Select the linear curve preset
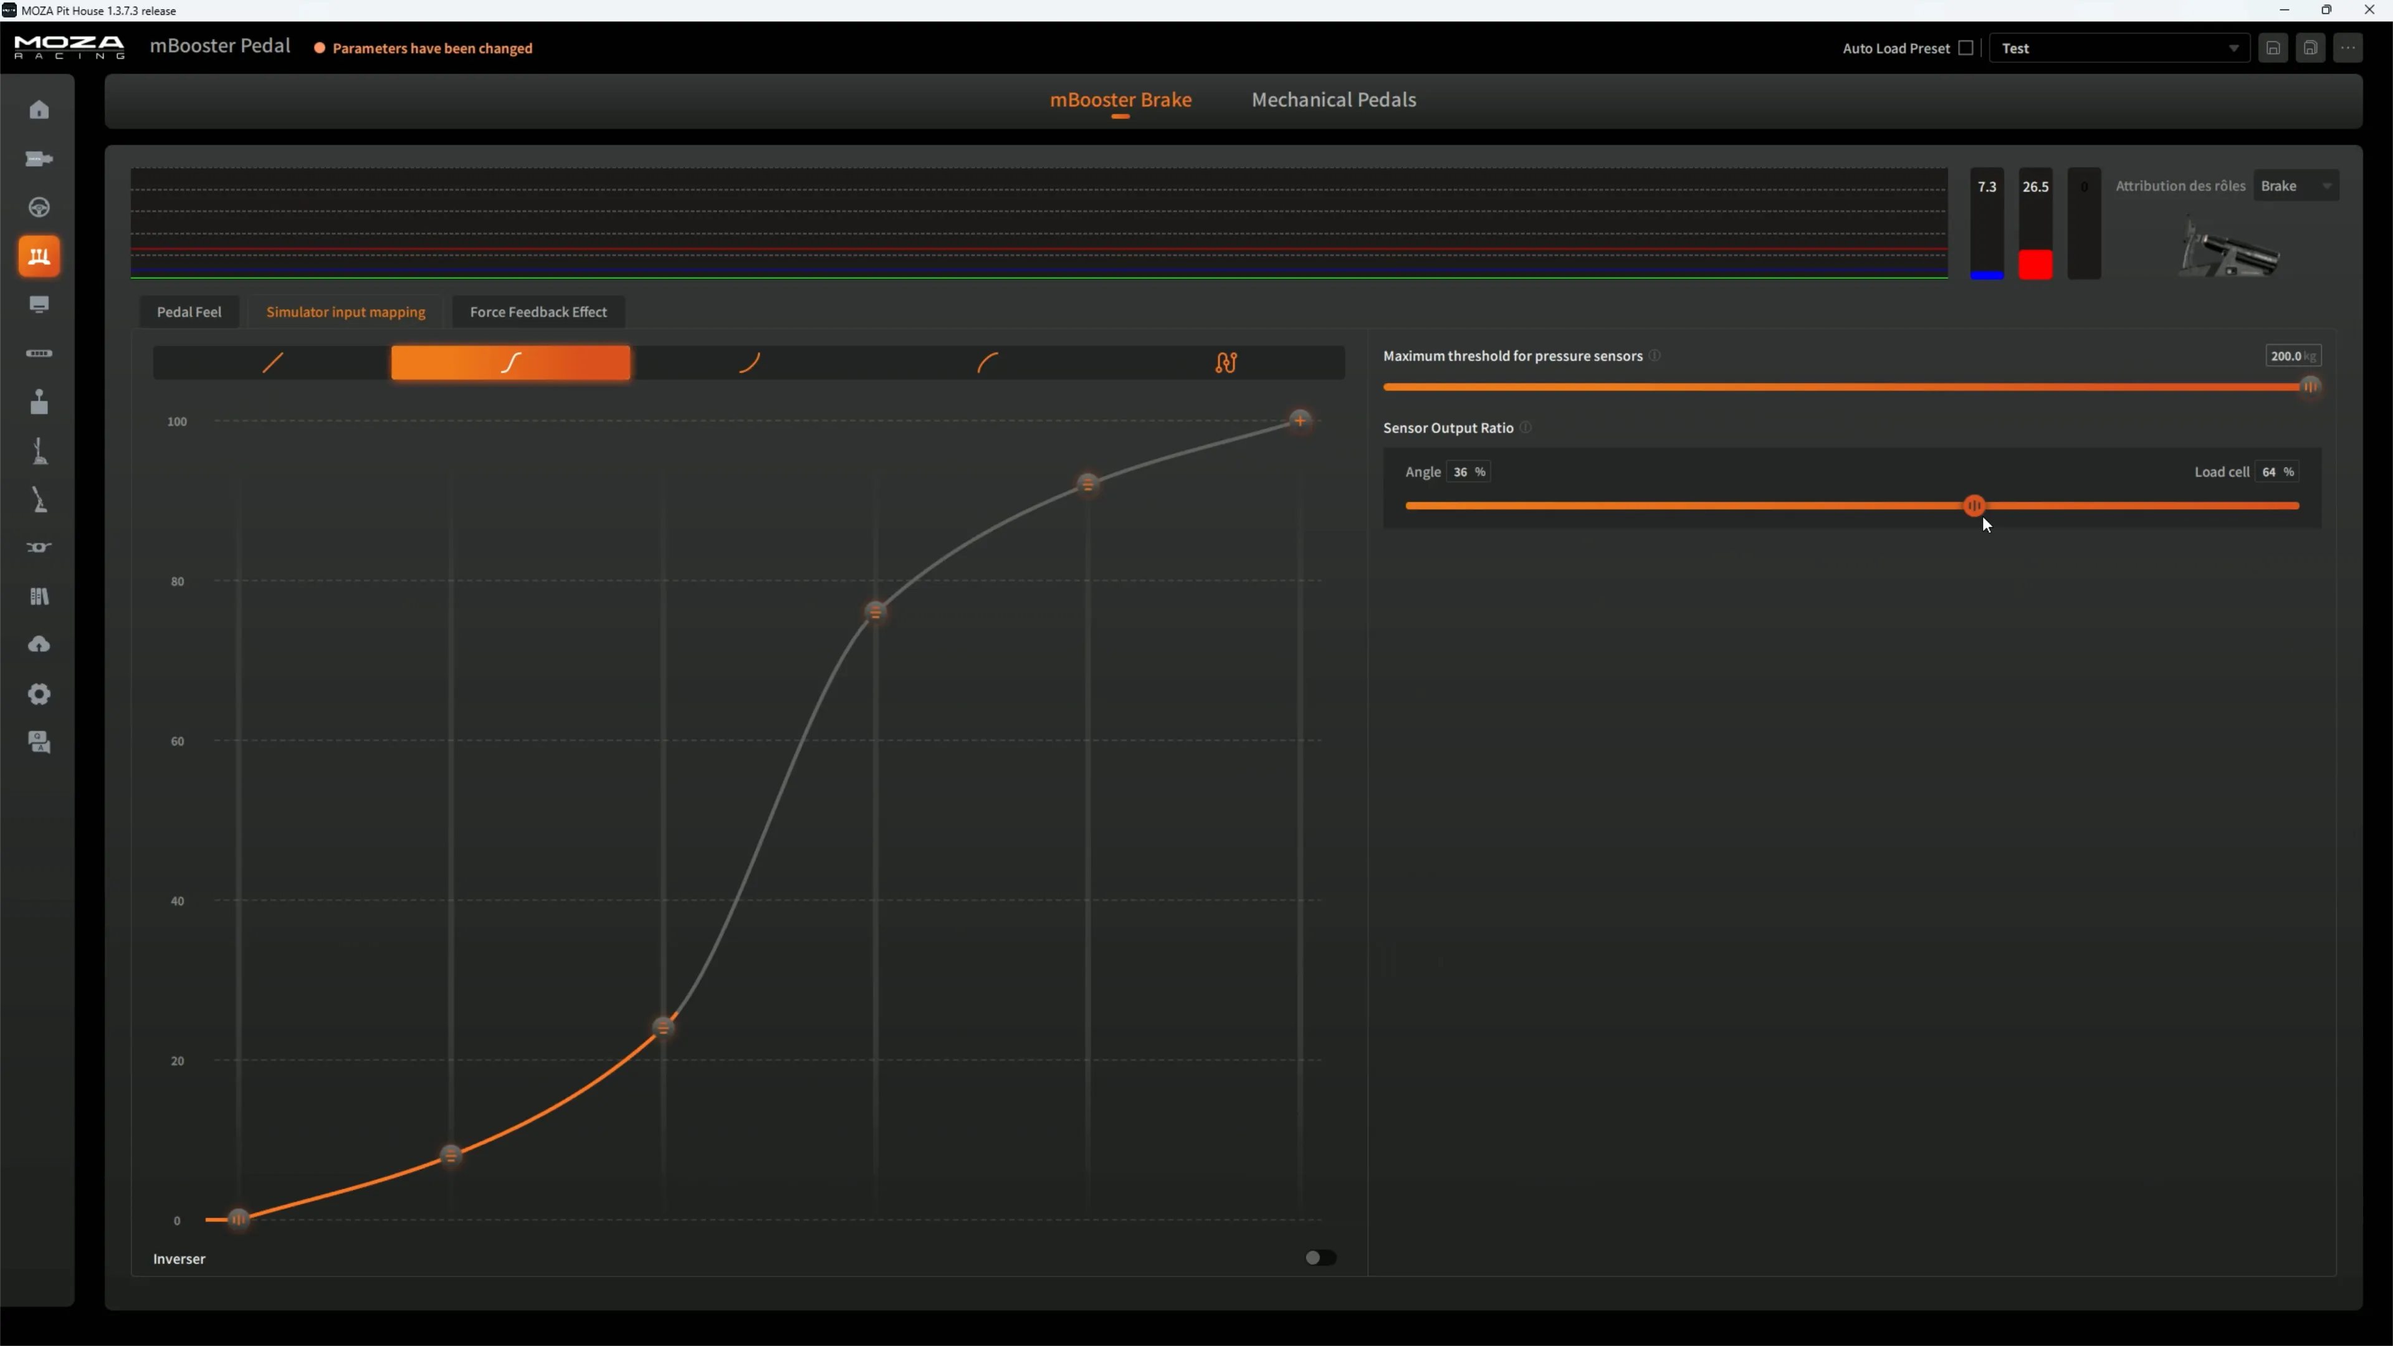Screen dimensions: 2393x1346 tap(272, 362)
